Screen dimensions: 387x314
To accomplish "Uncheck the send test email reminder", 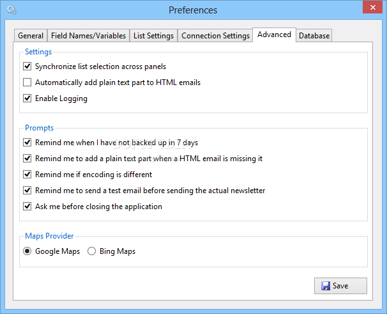I will (27, 191).
